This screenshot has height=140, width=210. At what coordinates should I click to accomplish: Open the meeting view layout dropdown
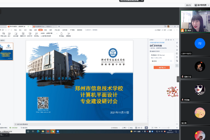click(x=202, y=5)
